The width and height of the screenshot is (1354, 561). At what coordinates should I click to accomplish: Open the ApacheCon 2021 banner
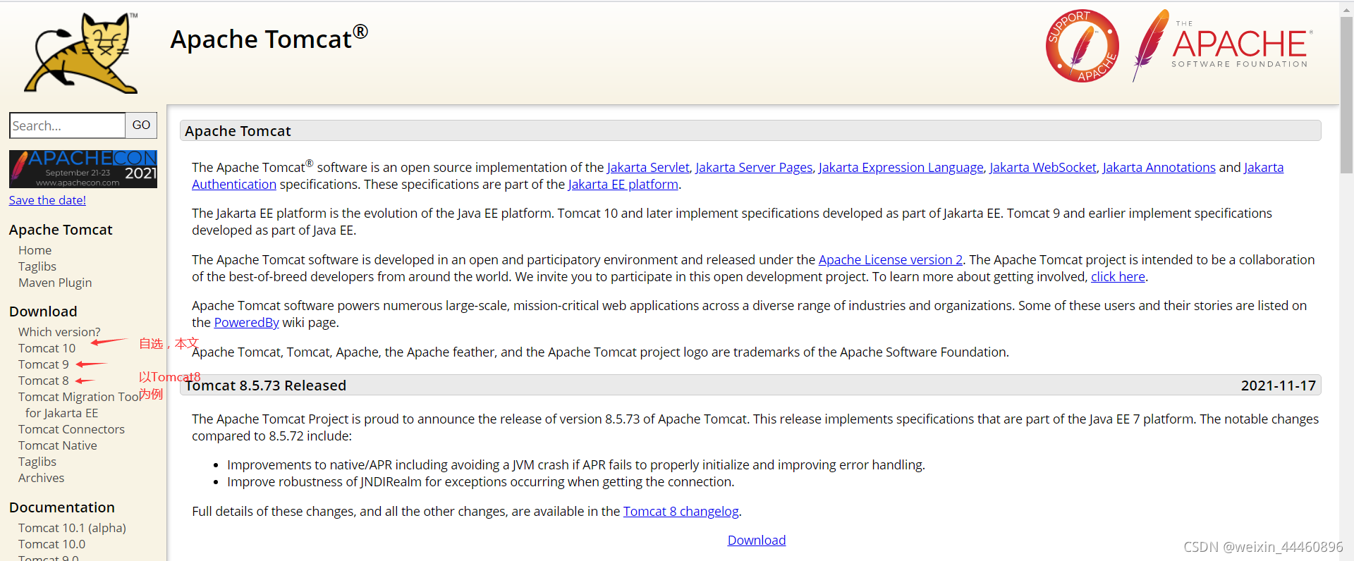coord(83,169)
